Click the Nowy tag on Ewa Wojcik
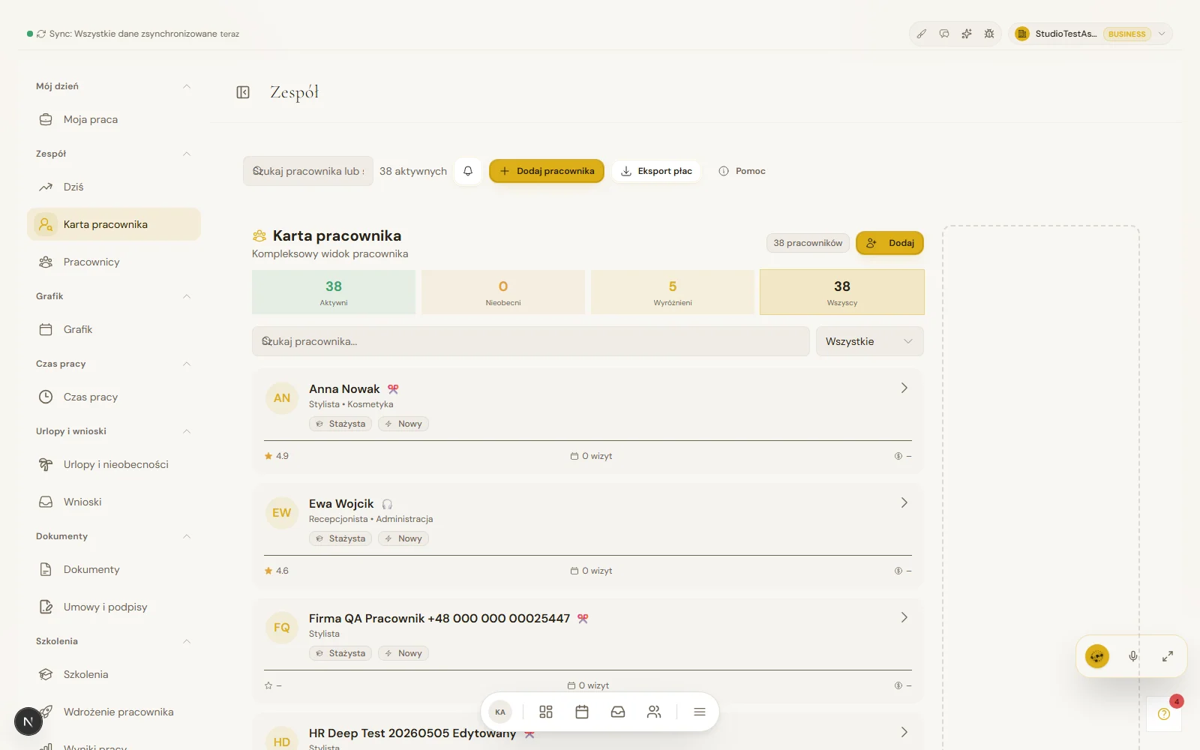This screenshot has width=1200, height=750. 403,538
